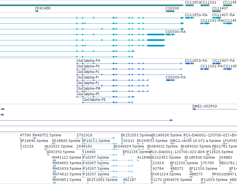237x184 pixels.
Task: Click the 364883 feature label
Action: click(225, 158)
